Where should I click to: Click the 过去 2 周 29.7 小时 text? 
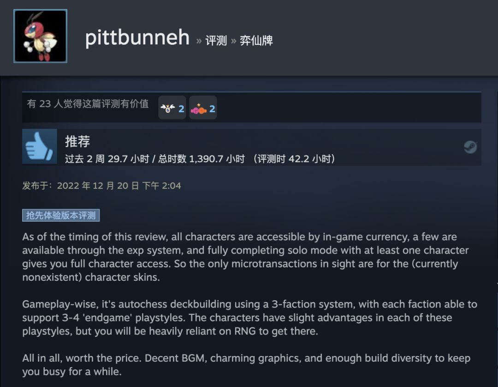click(x=107, y=159)
